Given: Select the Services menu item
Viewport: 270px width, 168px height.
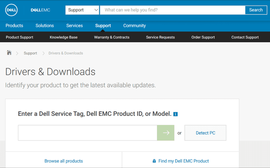Looking at the screenshot, I should pyautogui.click(x=74, y=26).
